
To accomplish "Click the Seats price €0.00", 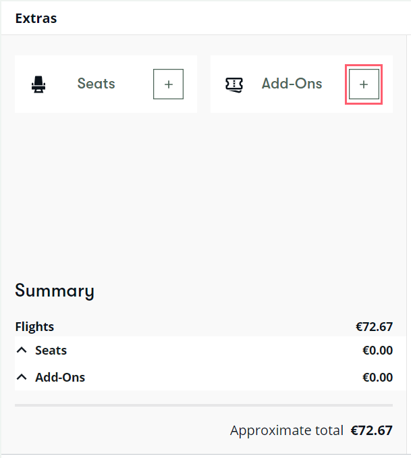I will pyautogui.click(x=377, y=350).
